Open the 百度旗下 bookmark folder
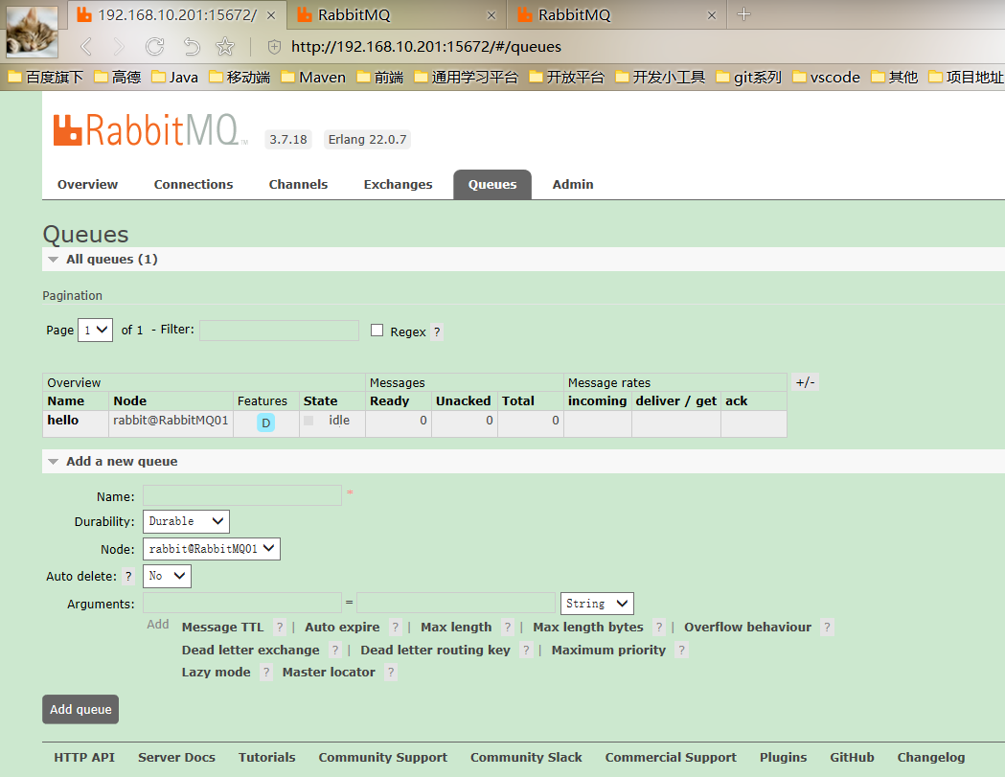The width and height of the screenshot is (1005, 777). click(x=45, y=78)
